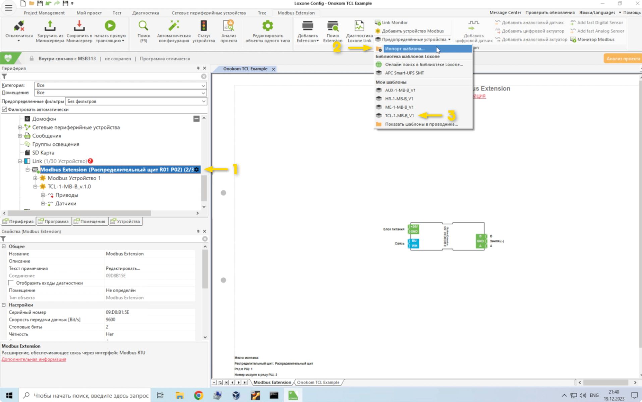Open the Категория dropdown
642x402 pixels.
point(120,85)
